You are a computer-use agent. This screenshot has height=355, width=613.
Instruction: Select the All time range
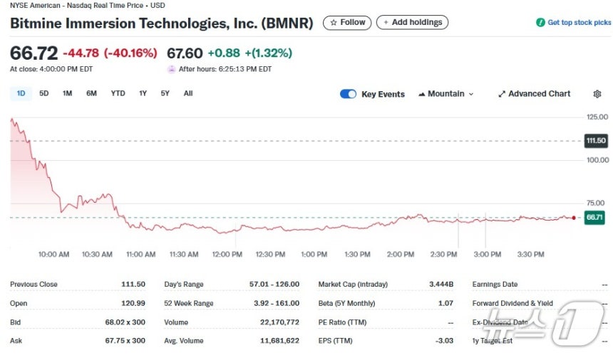[188, 94]
